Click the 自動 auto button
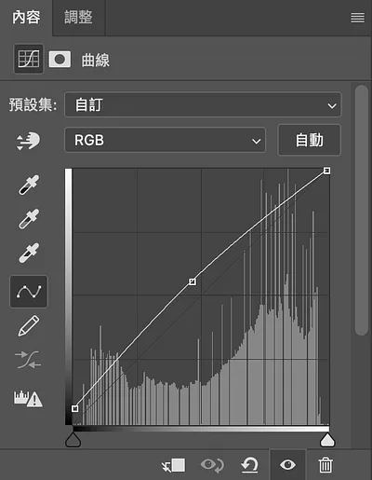 click(310, 140)
